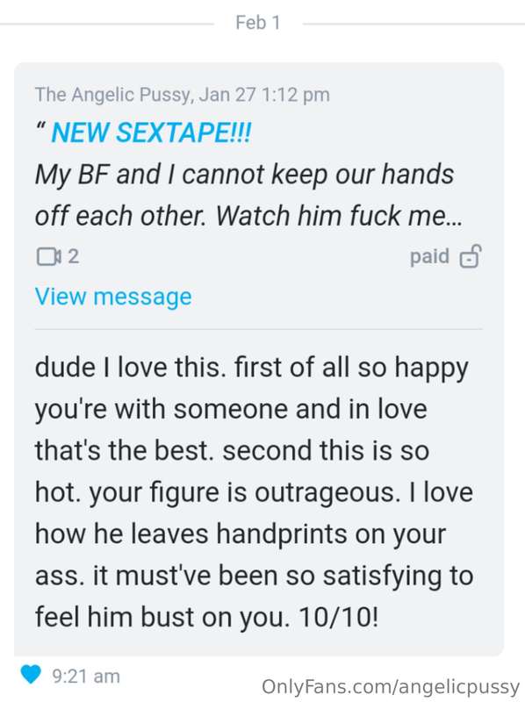Click the unlocked padlock icon beside paid

click(x=470, y=256)
